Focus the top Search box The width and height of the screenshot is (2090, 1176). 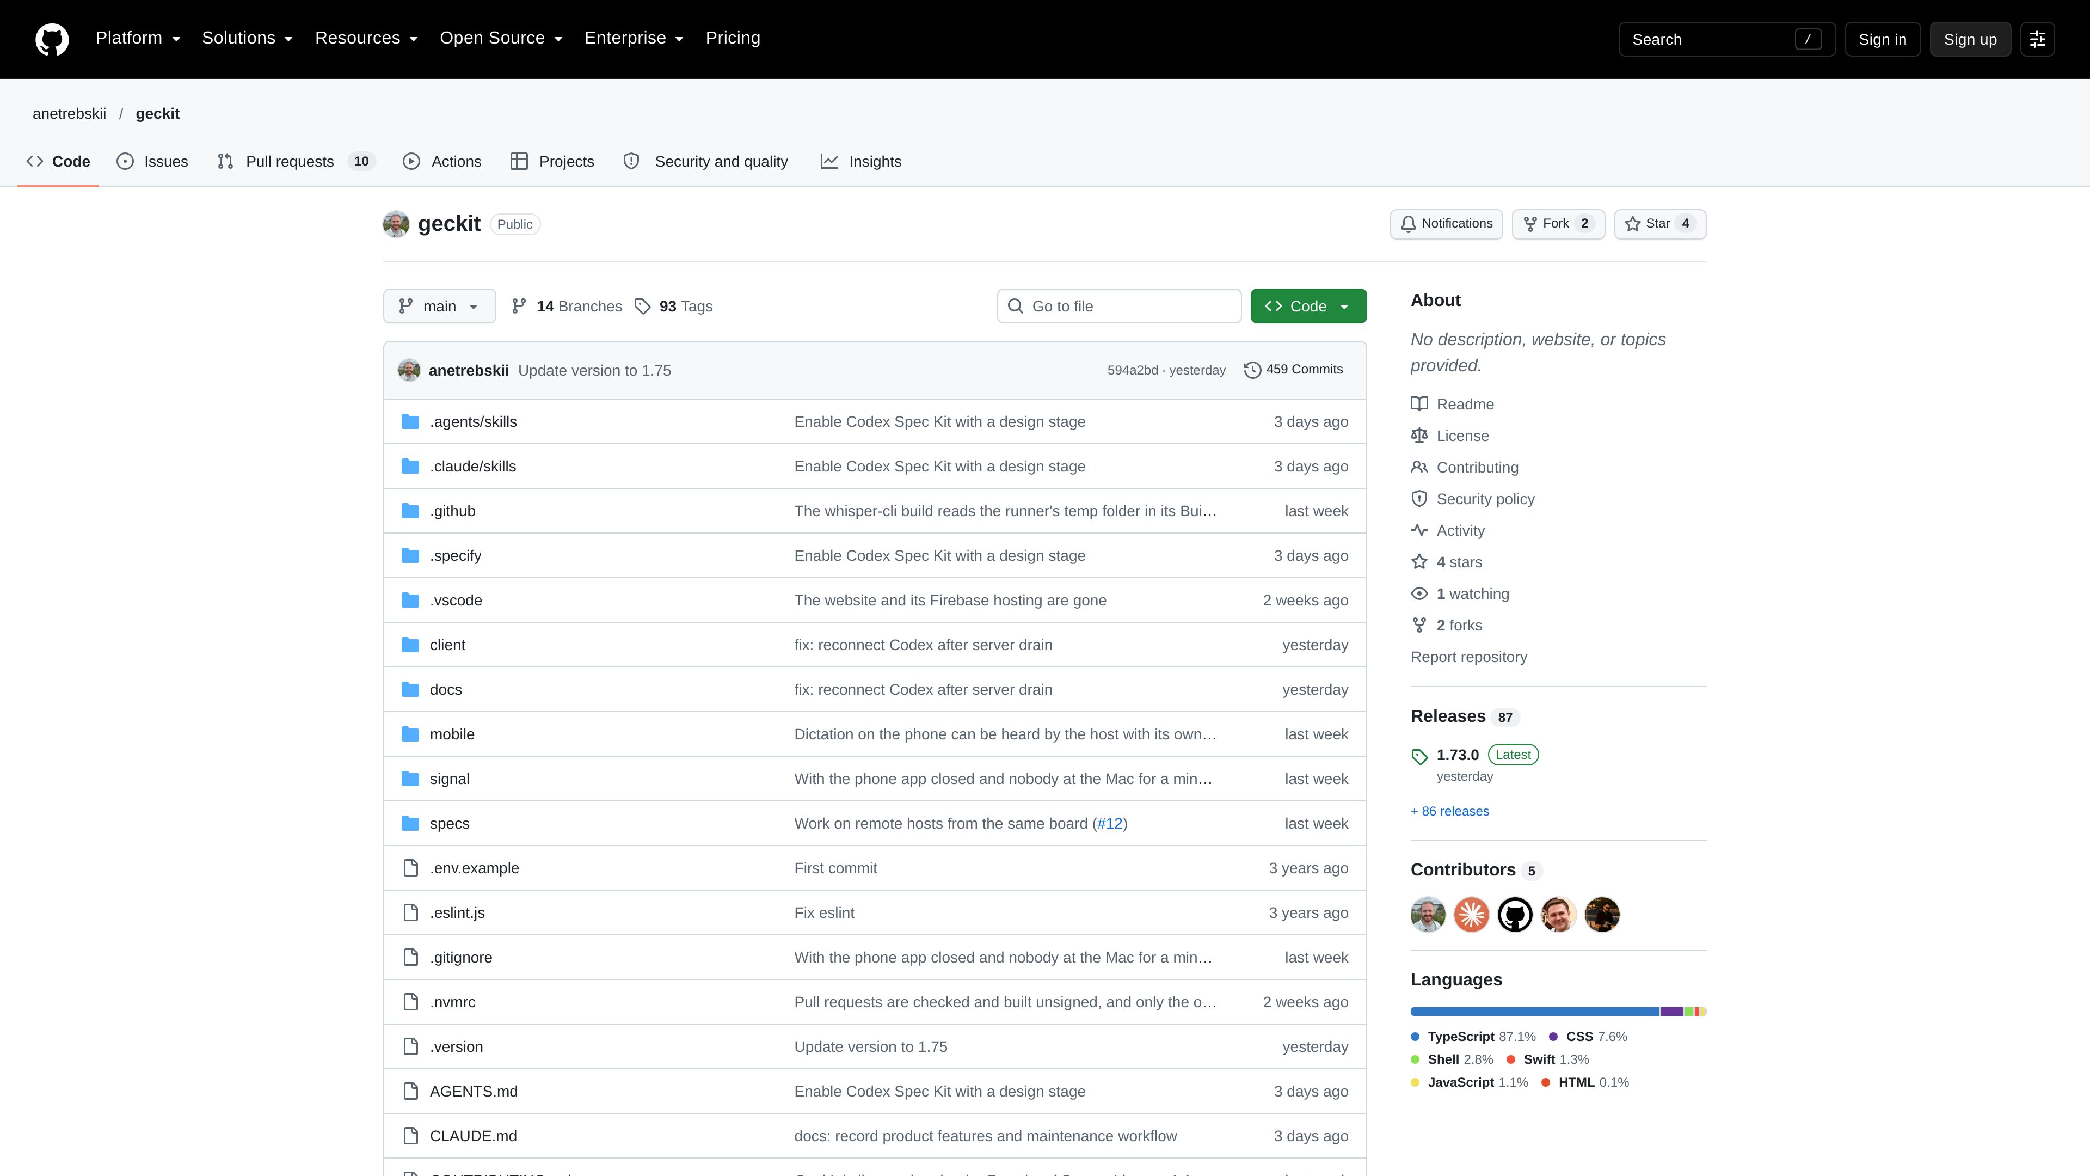(x=1726, y=39)
